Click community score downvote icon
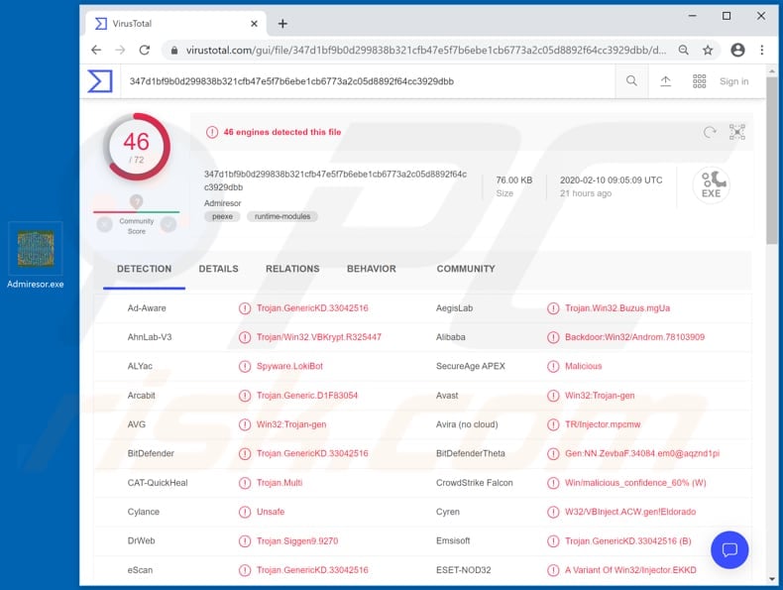The image size is (783, 590). click(104, 225)
